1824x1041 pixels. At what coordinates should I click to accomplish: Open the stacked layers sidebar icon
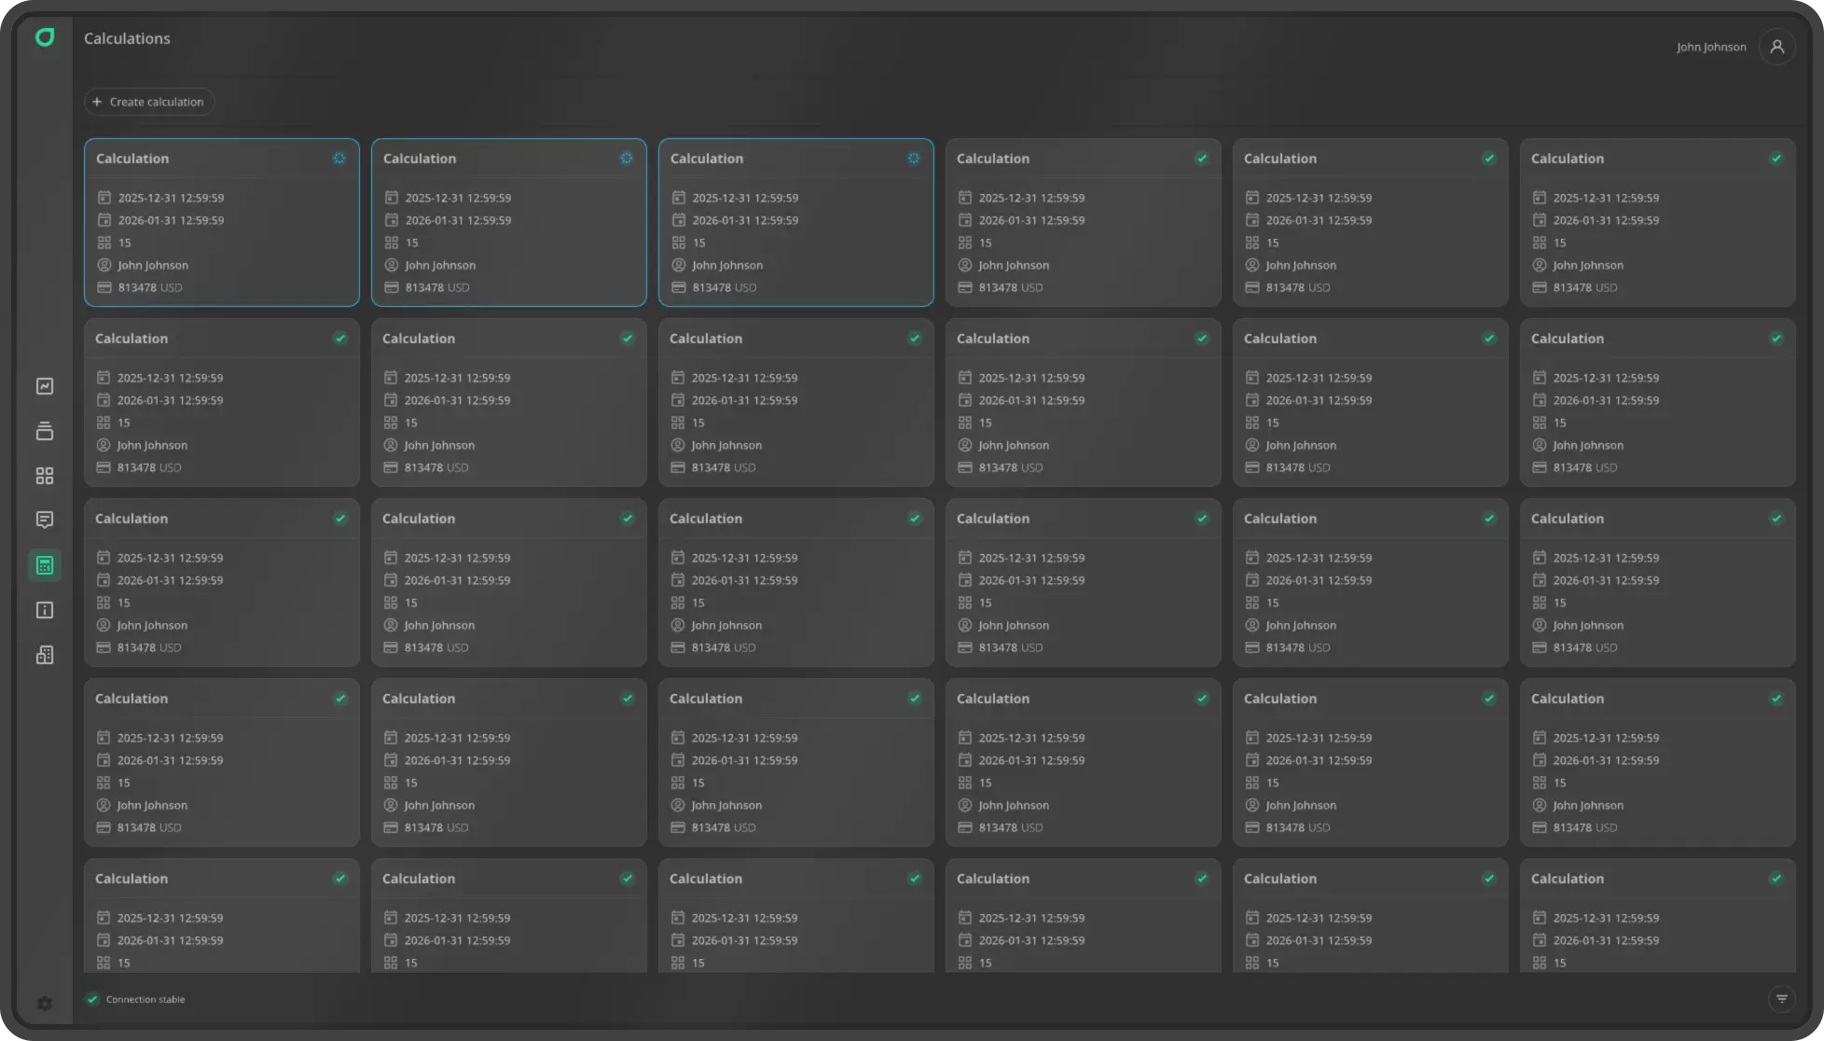point(45,431)
